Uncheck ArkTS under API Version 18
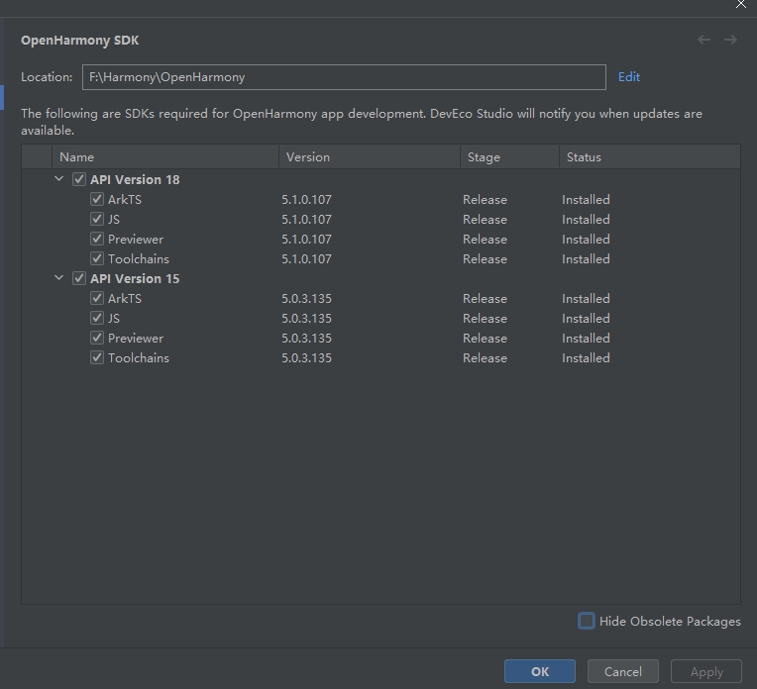This screenshot has width=757, height=689. [x=97, y=199]
